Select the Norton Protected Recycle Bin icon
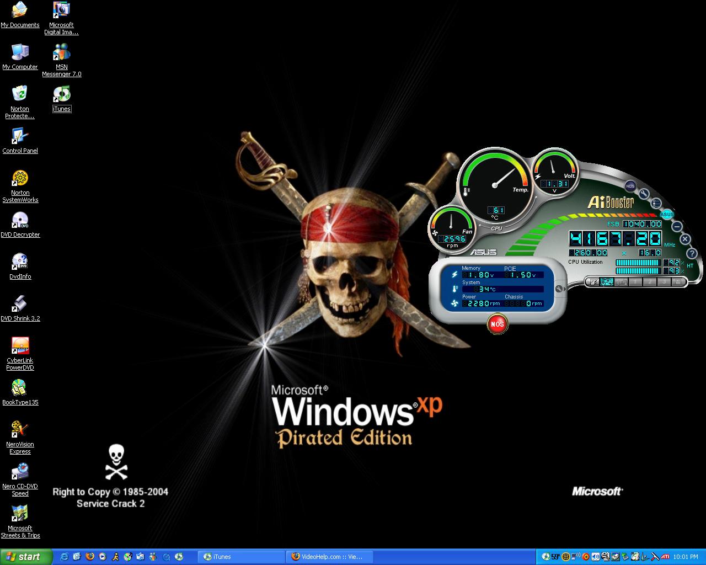The height and width of the screenshot is (565, 706). click(20, 102)
